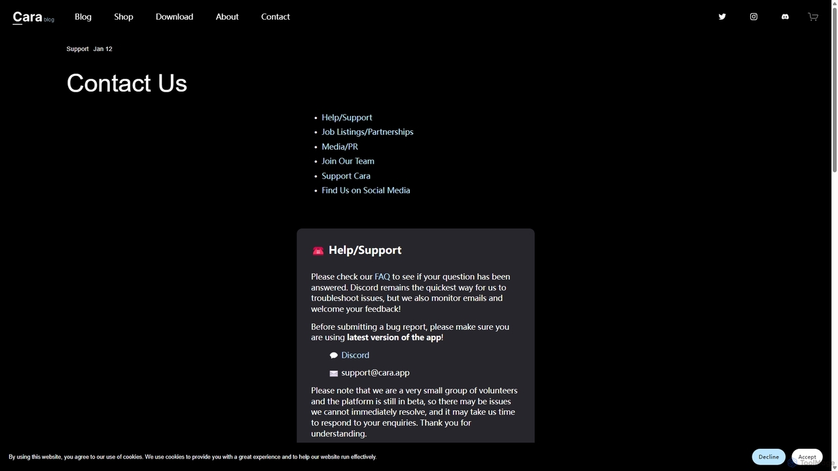This screenshot has width=838, height=471.
Task: Click the Support category tag
Action: point(77,49)
